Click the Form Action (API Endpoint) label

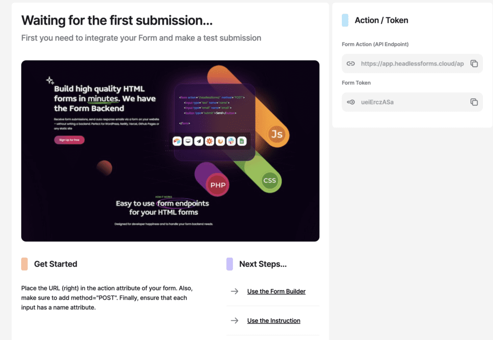[375, 44]
